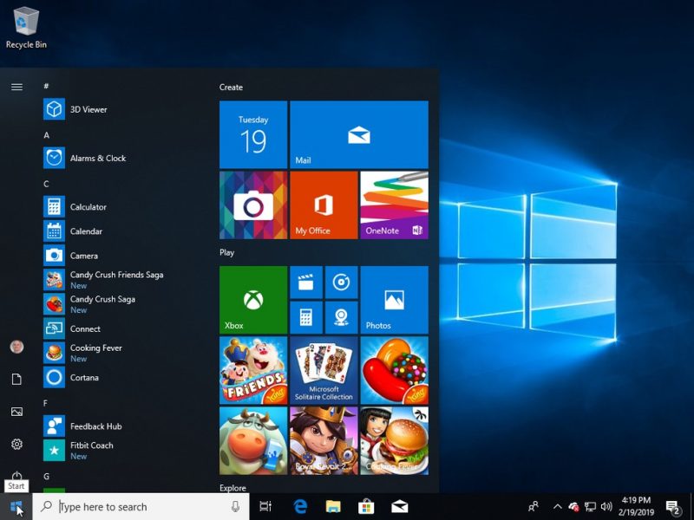Click the Windows Start button
694x520 pixels.
[x=16, y=507]
